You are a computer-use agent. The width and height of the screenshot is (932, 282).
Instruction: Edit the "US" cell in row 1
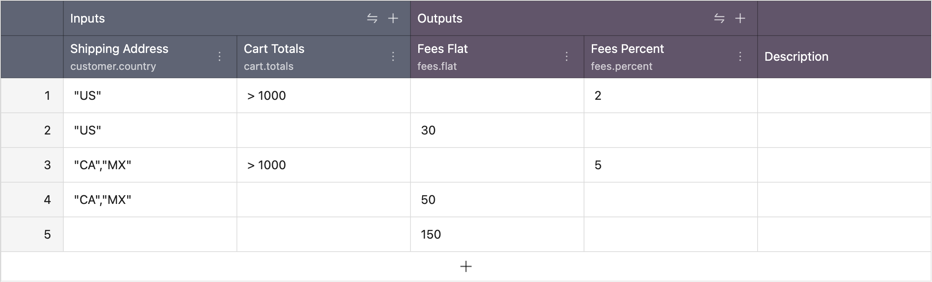[150, 95]
